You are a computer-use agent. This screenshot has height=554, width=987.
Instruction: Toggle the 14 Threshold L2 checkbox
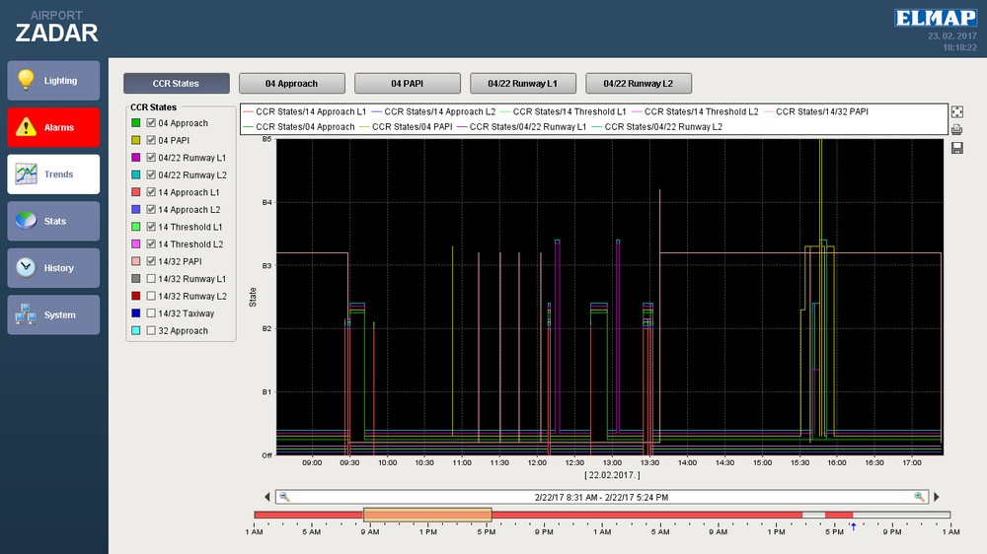click(x=151, y=244)
